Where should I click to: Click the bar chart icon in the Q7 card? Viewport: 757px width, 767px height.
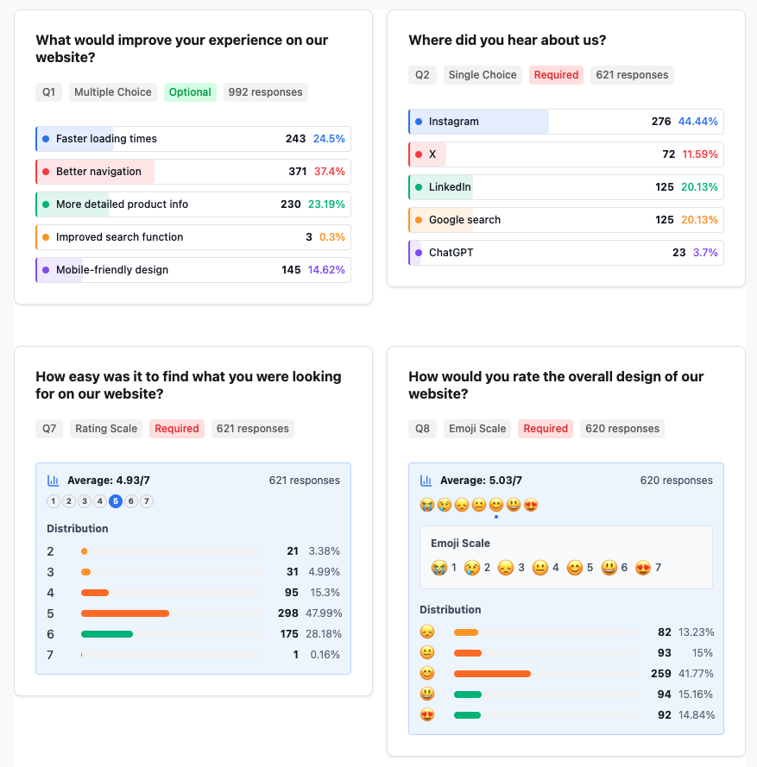tap(54, 480)
